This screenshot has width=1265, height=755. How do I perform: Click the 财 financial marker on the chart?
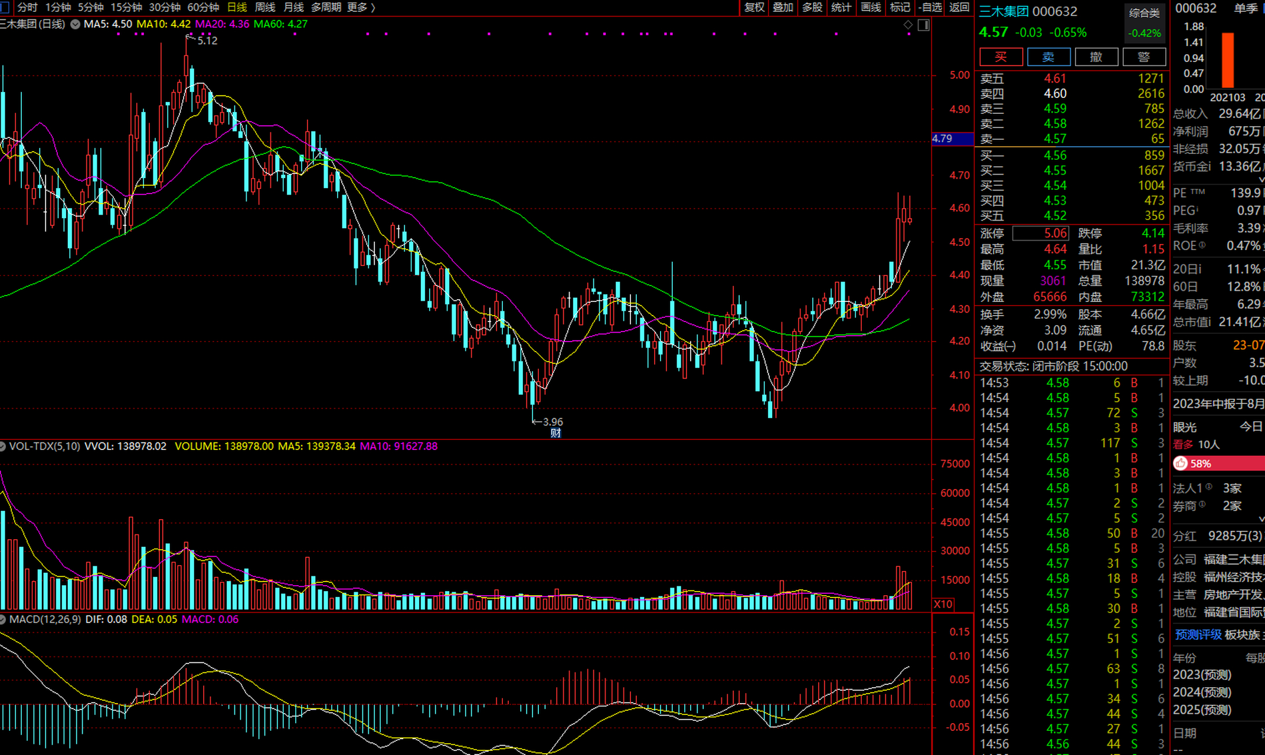pos(555,433)
